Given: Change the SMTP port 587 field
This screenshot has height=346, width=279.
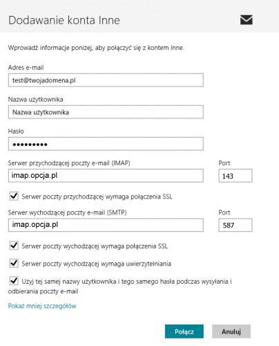Looking at the screenshot, I should pos(235,225).
